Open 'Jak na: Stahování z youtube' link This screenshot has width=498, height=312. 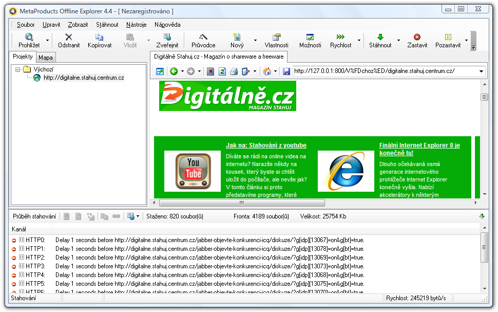[266, 145]
